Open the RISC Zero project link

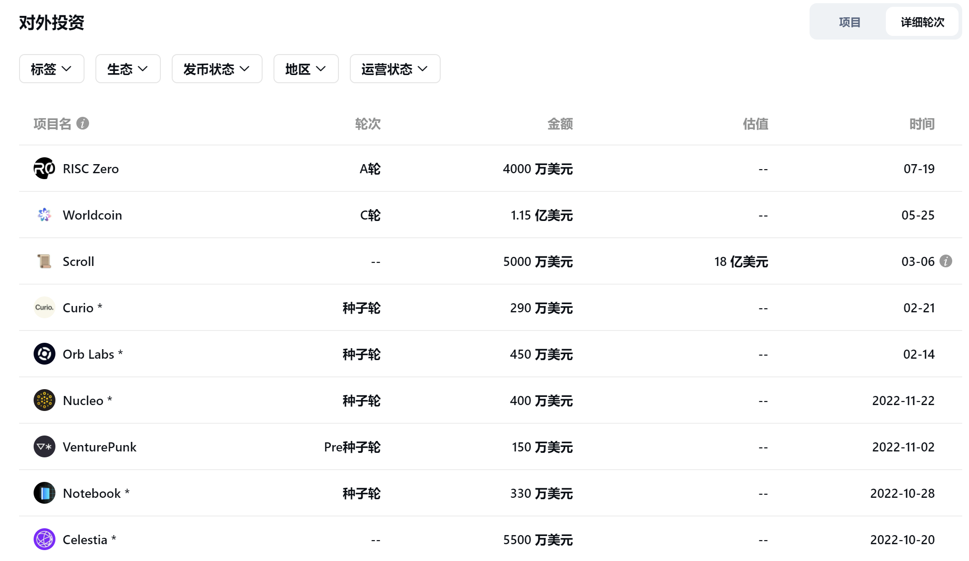(x=91, y=169)
